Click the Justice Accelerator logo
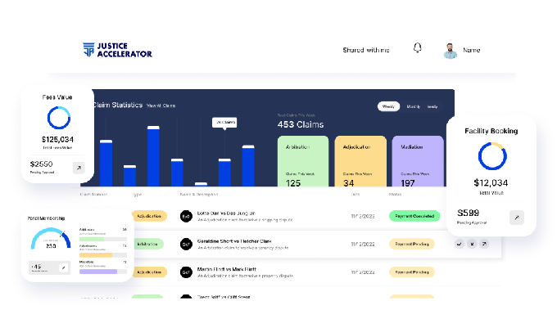Image resolution: width=557 pixels, height=319 pixels. (117, 50)
